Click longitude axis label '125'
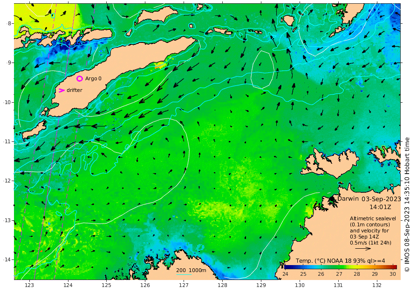 click(106, 285)
